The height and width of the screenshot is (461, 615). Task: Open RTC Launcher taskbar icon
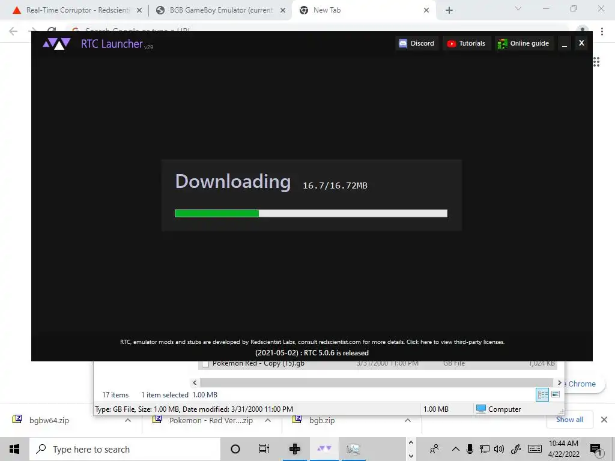click(x=324, y=449)
